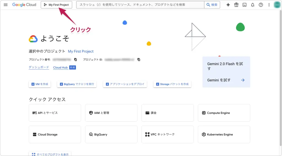The width and height of the screenshot is (282, 156).
Task: Click the VM を作成 button
Action: tap(40, 84)
